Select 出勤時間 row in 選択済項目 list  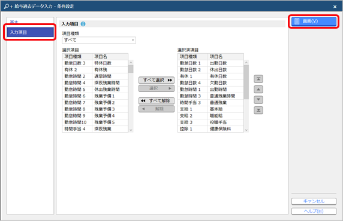coord(210,90)
